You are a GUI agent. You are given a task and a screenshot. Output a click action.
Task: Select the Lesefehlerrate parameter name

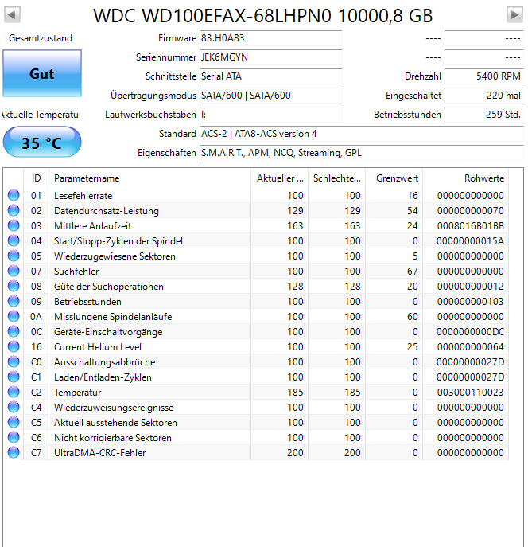tap(83, 196)
